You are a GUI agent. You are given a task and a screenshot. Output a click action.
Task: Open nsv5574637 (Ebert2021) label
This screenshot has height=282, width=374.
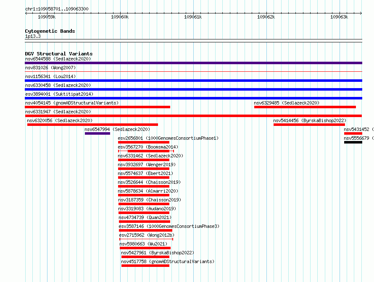click(145, 173)
